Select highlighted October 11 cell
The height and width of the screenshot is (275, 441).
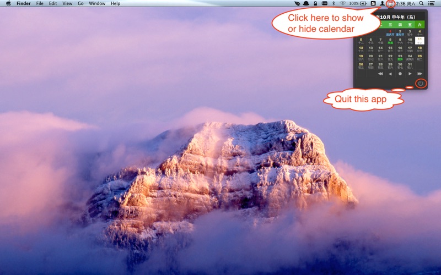pyautogui.click(x=420, y=41)
